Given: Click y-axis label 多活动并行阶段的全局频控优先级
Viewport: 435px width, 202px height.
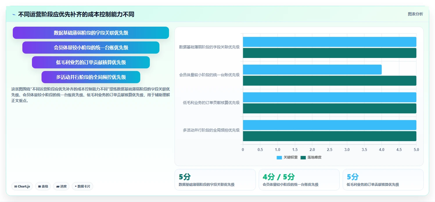Looking at the screenshot, I should point(211,130).
